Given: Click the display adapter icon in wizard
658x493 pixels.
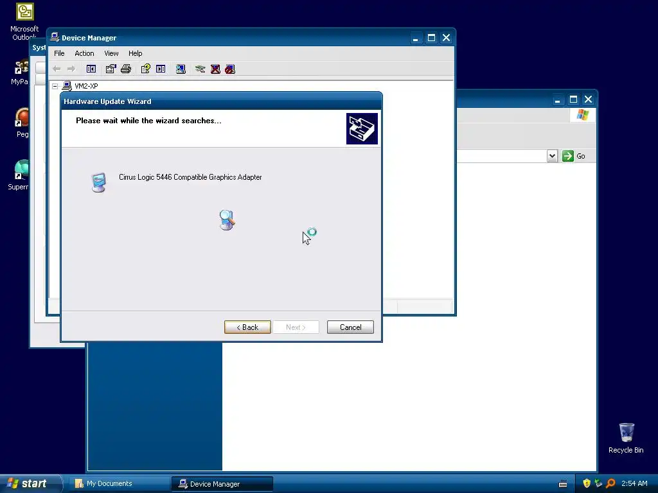Looking at the screenshot, I should pos(98,182).
